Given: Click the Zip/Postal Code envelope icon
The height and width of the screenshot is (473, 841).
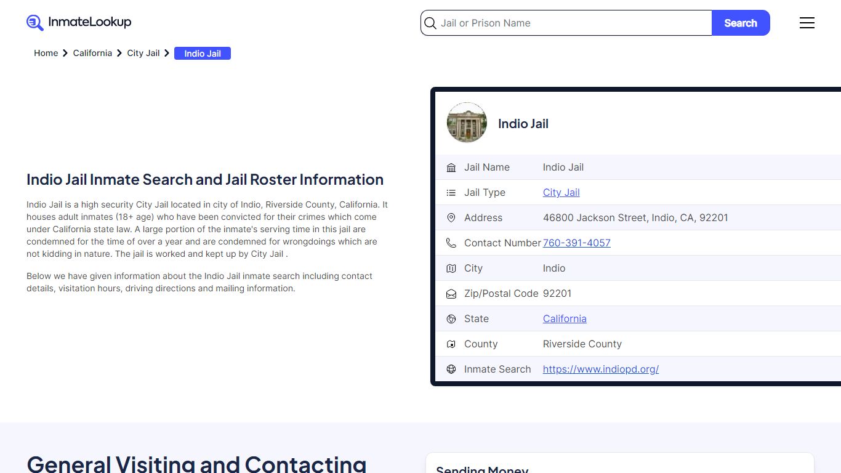Looking at the screenshot, I should (451, 294).
